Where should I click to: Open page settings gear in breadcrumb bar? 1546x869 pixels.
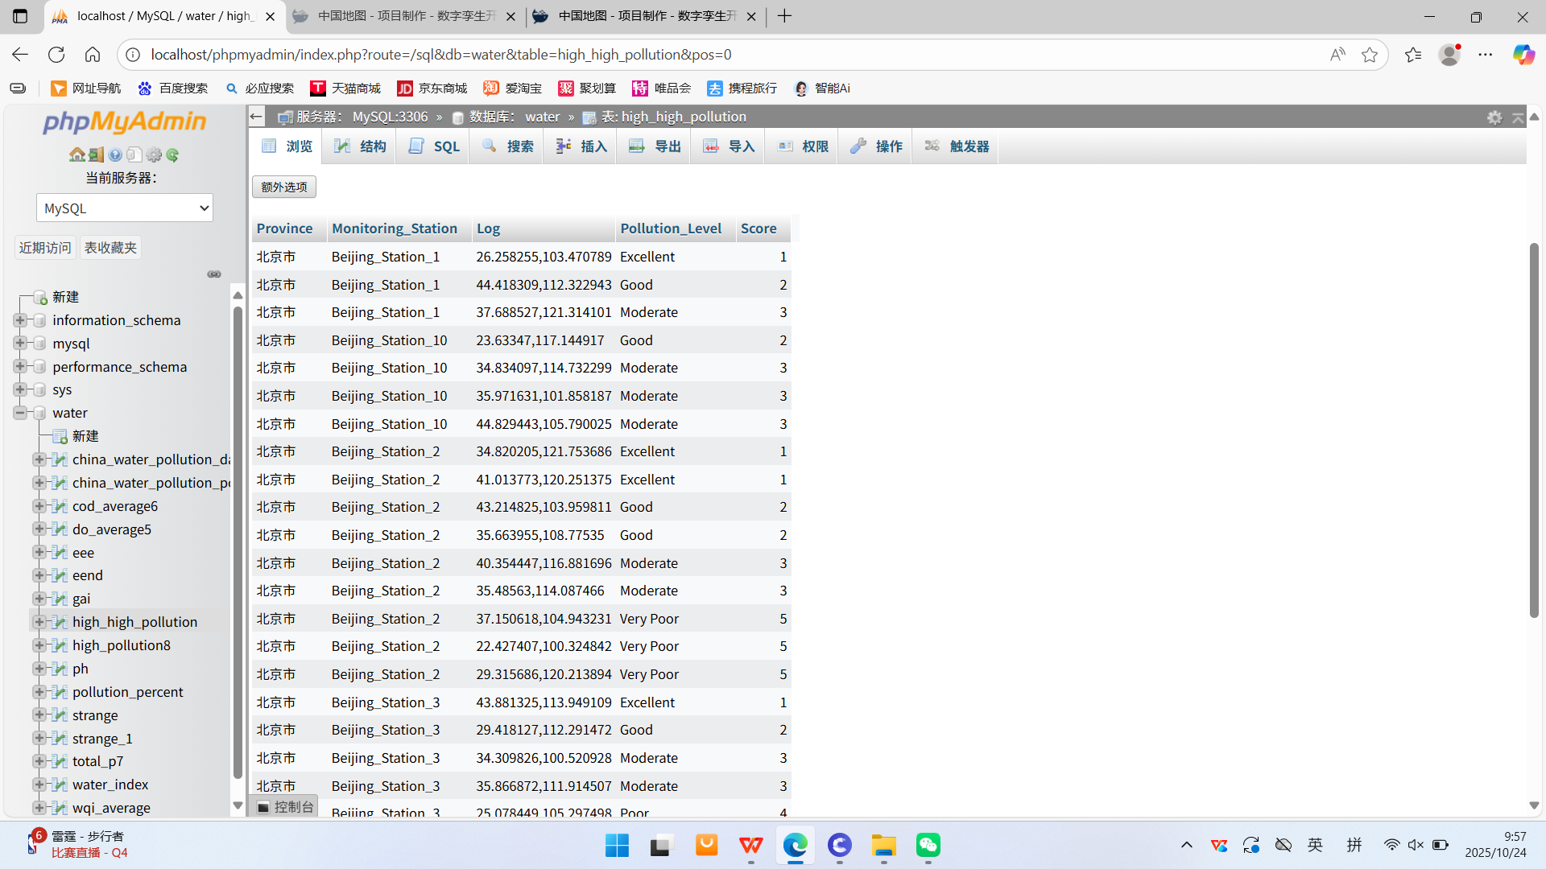click(1494, 117)
